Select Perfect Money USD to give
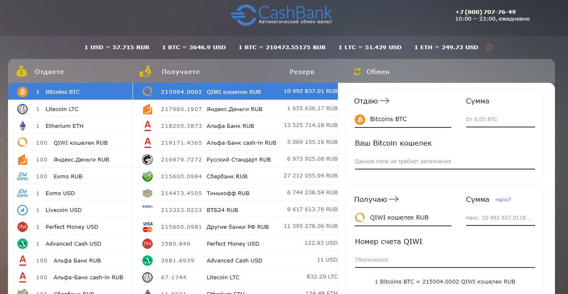 (x=70, y=227)
